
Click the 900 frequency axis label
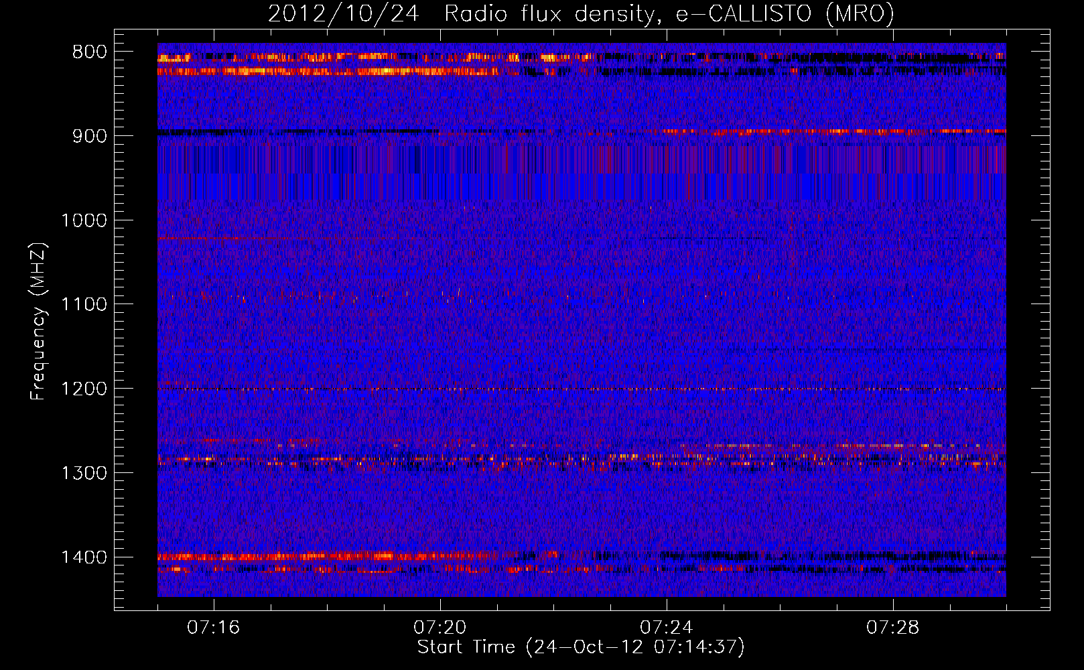click(x=90, y=136)
